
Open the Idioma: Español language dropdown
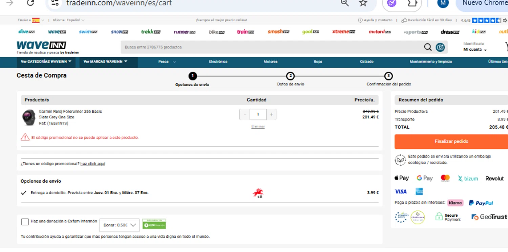(x=69, y=20)
